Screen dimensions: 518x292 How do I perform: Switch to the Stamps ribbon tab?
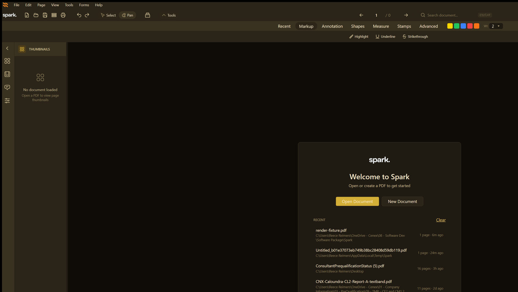(404, 26)
